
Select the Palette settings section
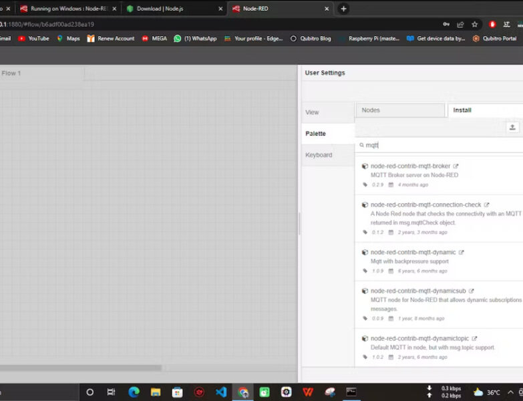316,134
